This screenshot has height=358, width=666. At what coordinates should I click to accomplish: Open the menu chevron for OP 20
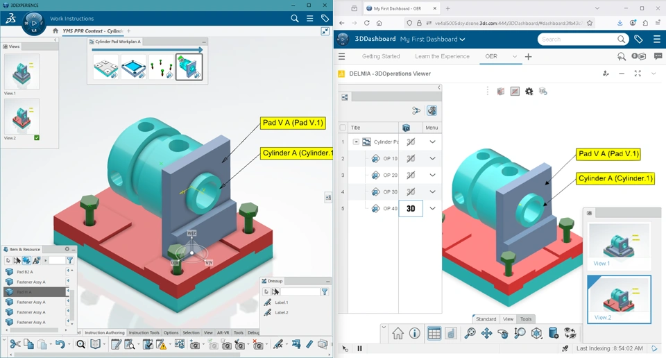[x=432, y=175]
